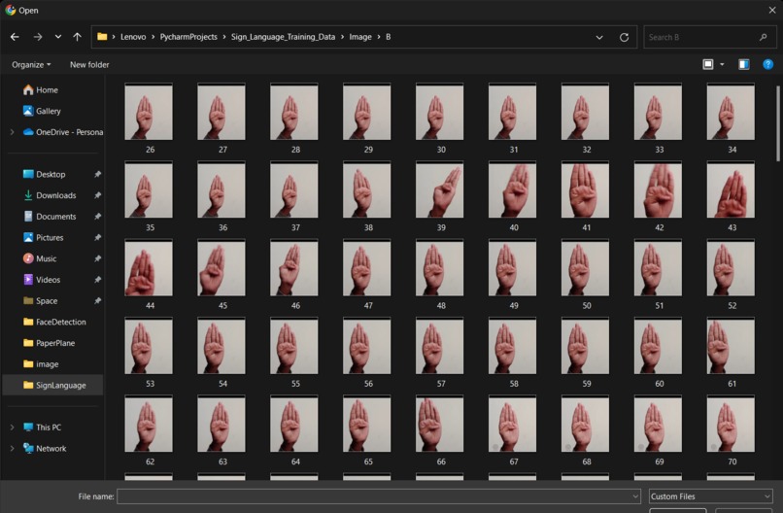
Task: Open the File name history dropdown
Action: (x=635, y=496)
